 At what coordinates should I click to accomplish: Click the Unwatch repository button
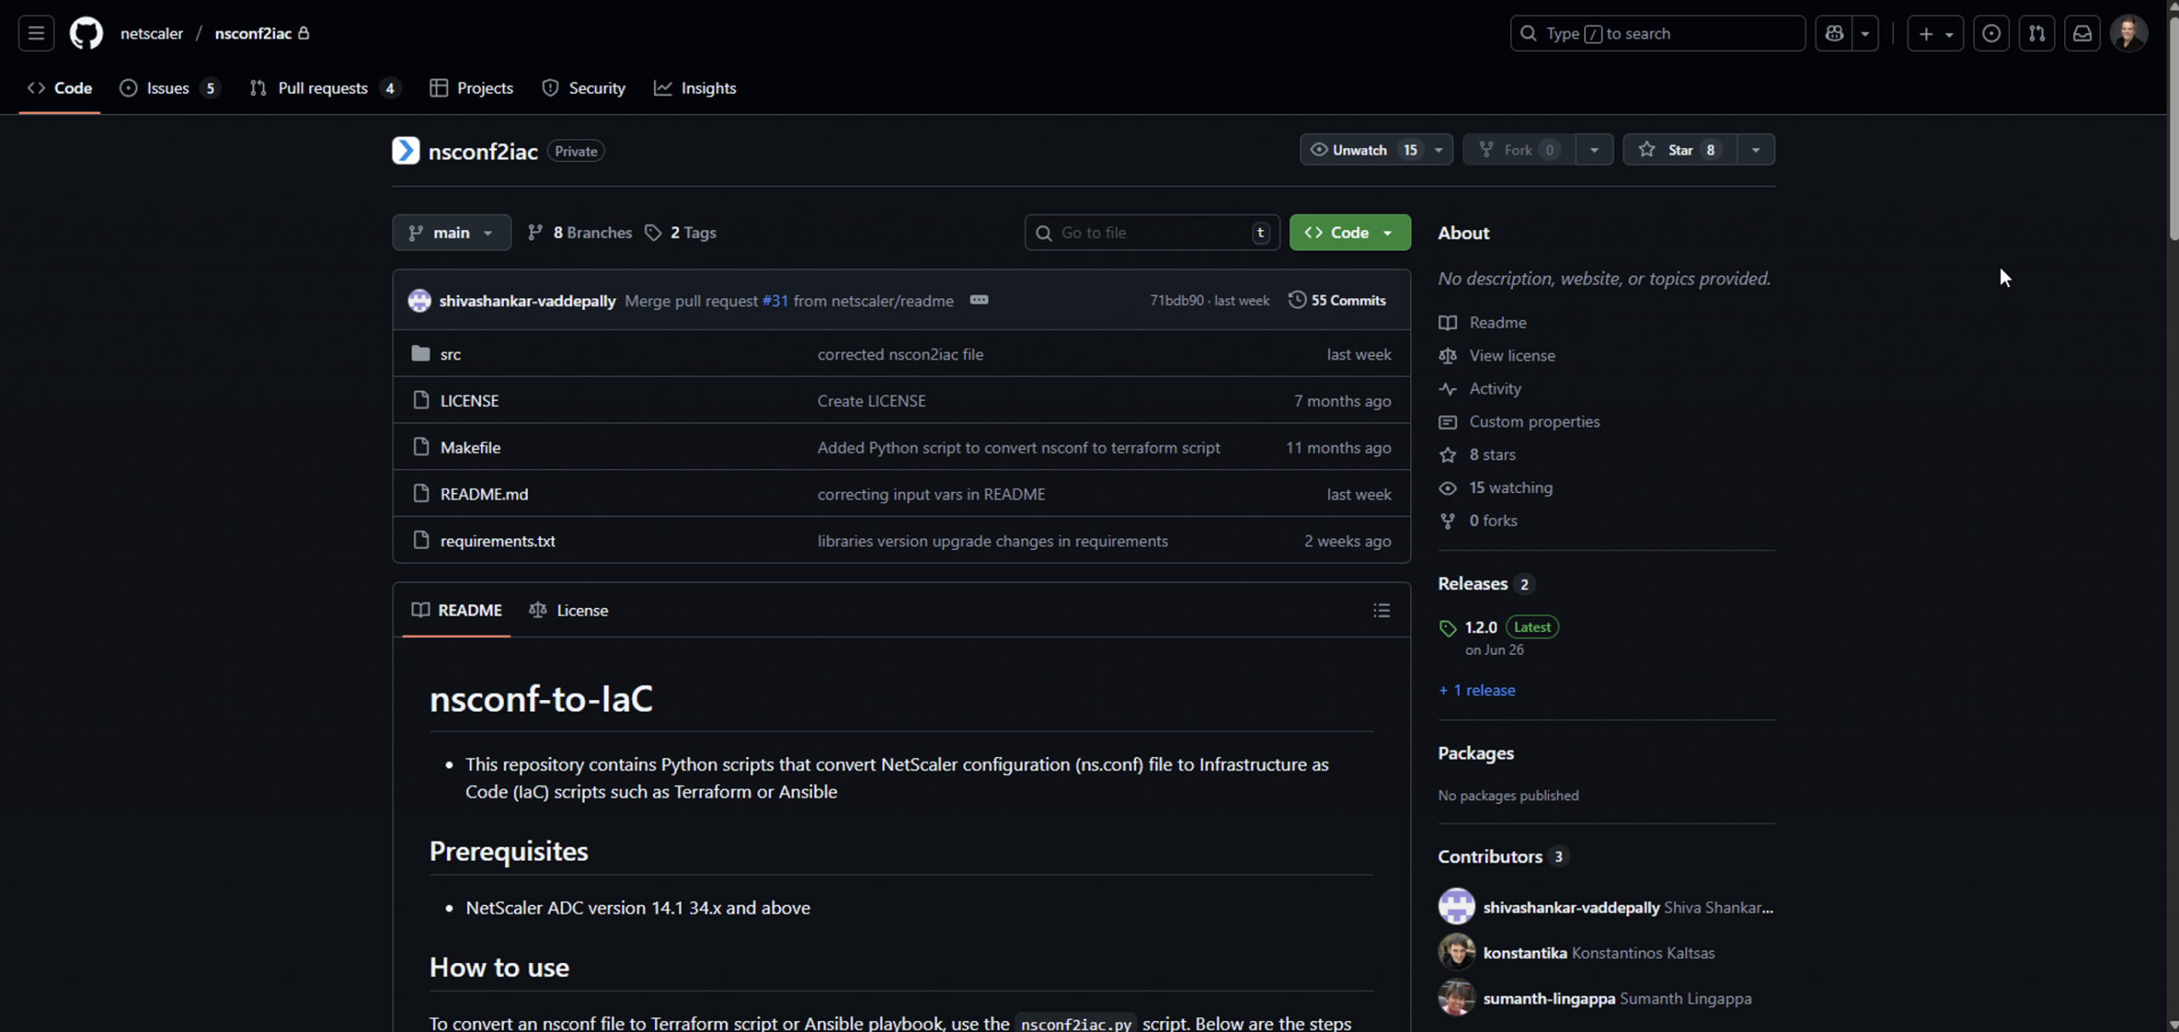coord(1360,150)
